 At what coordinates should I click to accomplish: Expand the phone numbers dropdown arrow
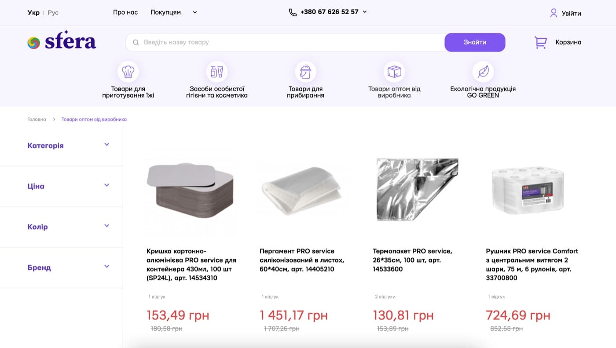[364, 12]
